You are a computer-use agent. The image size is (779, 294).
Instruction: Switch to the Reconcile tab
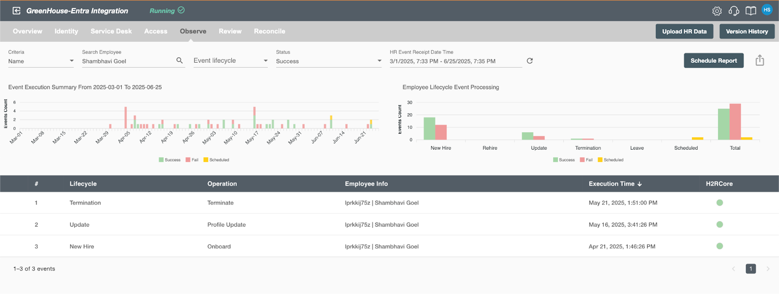click(269, 31)
